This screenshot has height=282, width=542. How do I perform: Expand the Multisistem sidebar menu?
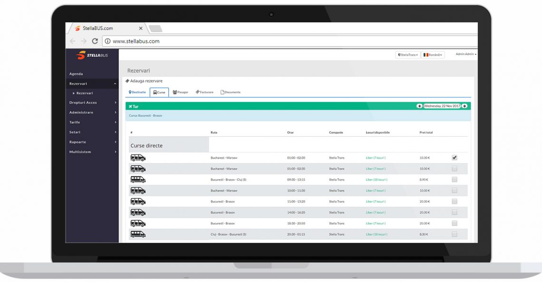(92, 152)
